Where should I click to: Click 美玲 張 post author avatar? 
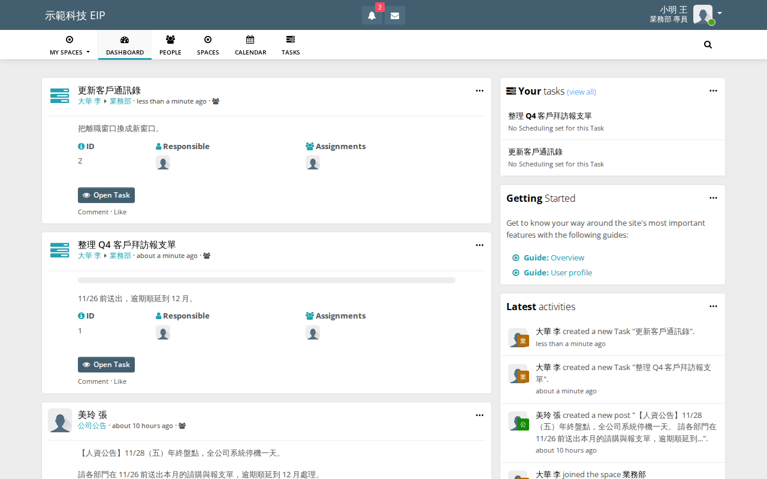click(x=60, y=420)
